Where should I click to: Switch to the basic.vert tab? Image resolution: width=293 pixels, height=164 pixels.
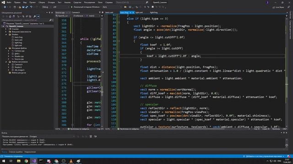click(109, 12)
